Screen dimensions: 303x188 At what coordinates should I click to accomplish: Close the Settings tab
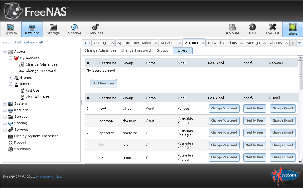pyautogui.click(x=112, y=43)
